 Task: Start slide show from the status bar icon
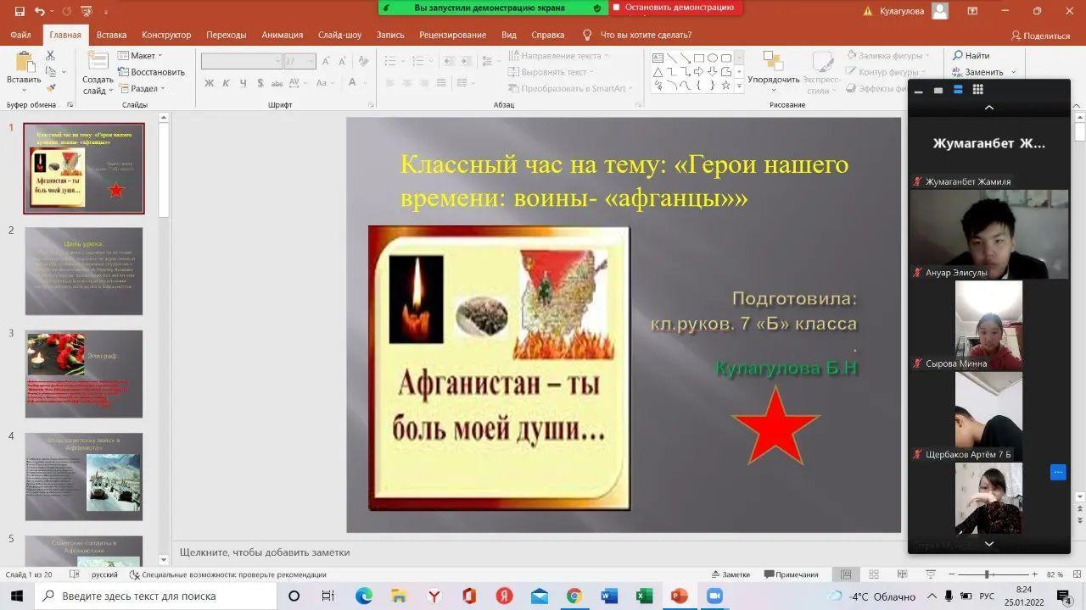pyautogui.click(x=930, y=574)
